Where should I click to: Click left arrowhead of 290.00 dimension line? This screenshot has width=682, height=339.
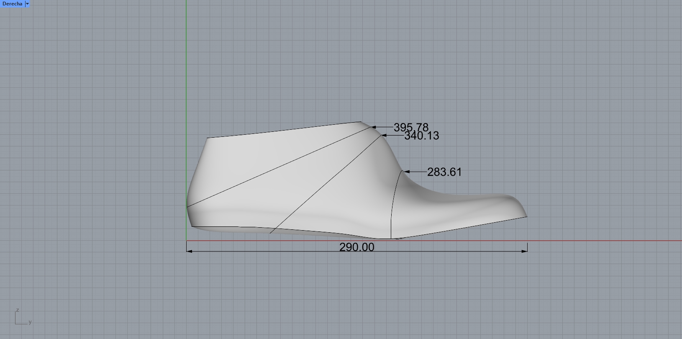[x=189, y=251]
